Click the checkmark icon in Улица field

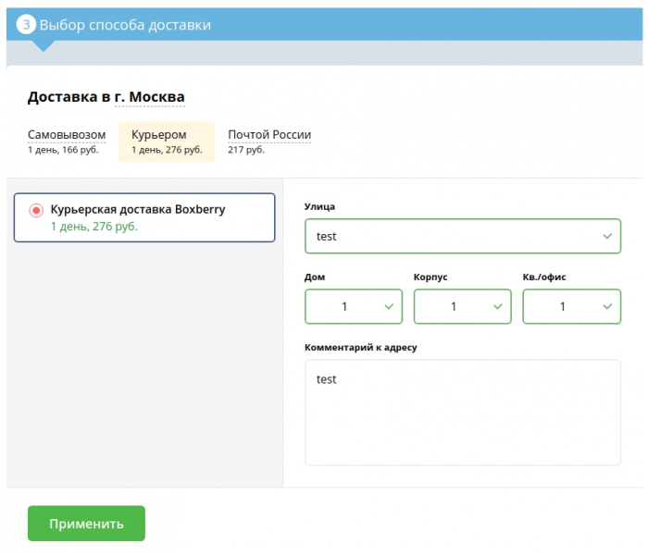(x=607, y=236)
